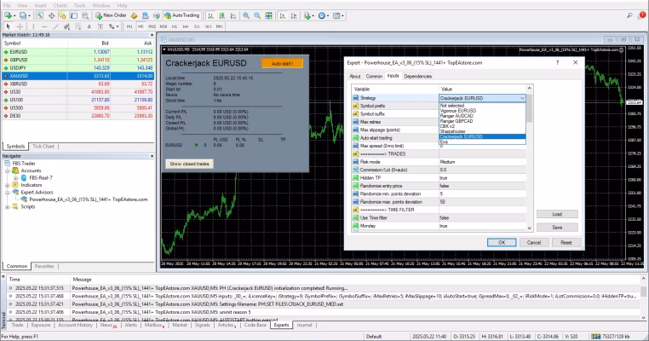Open the Profiles toolbar icon

point(24,15)
